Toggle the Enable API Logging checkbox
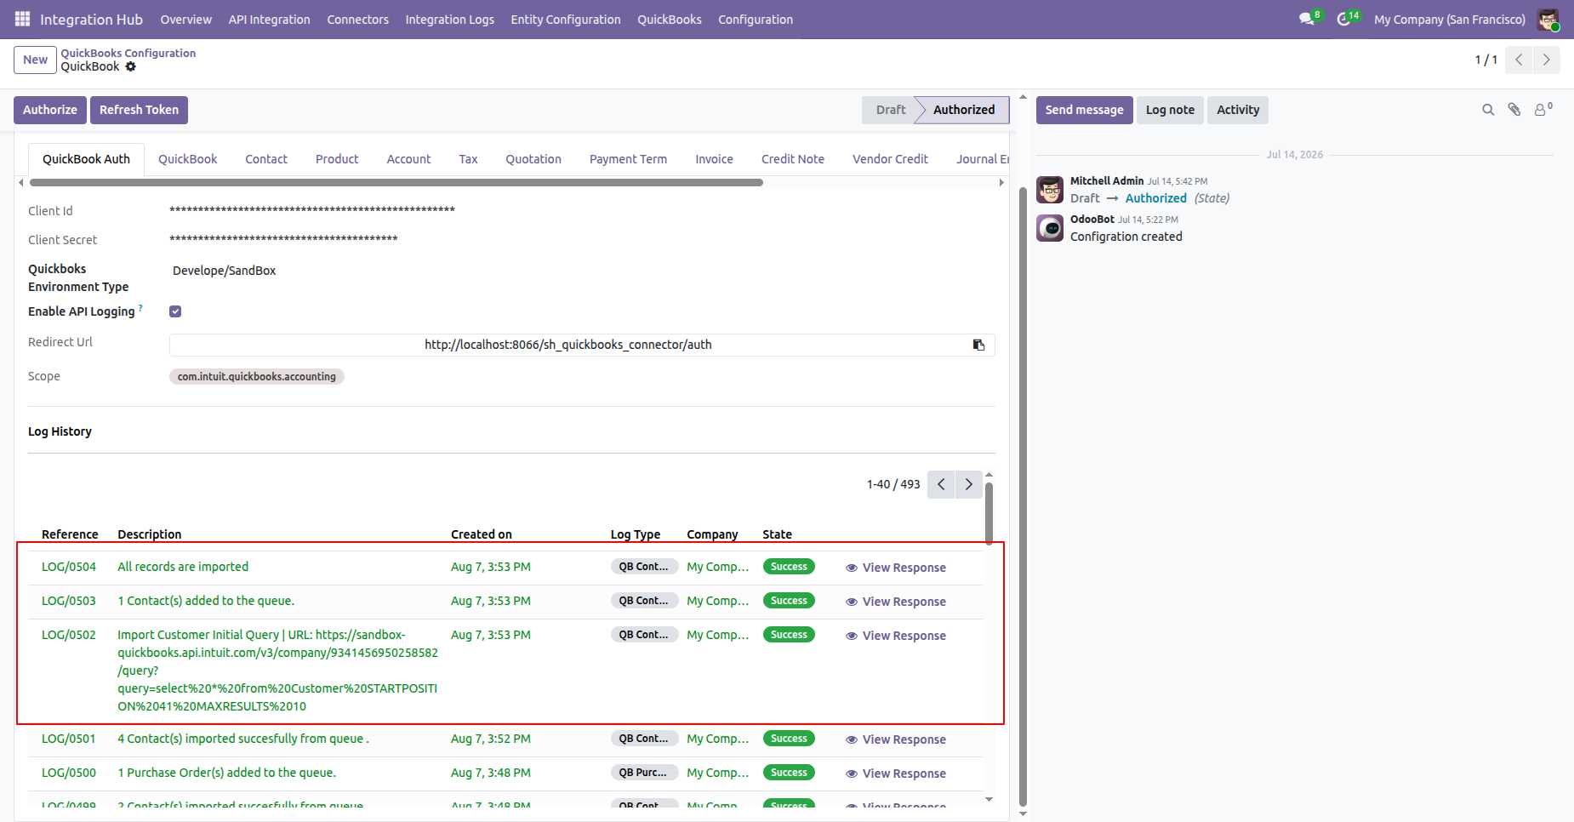 (175, 311)
